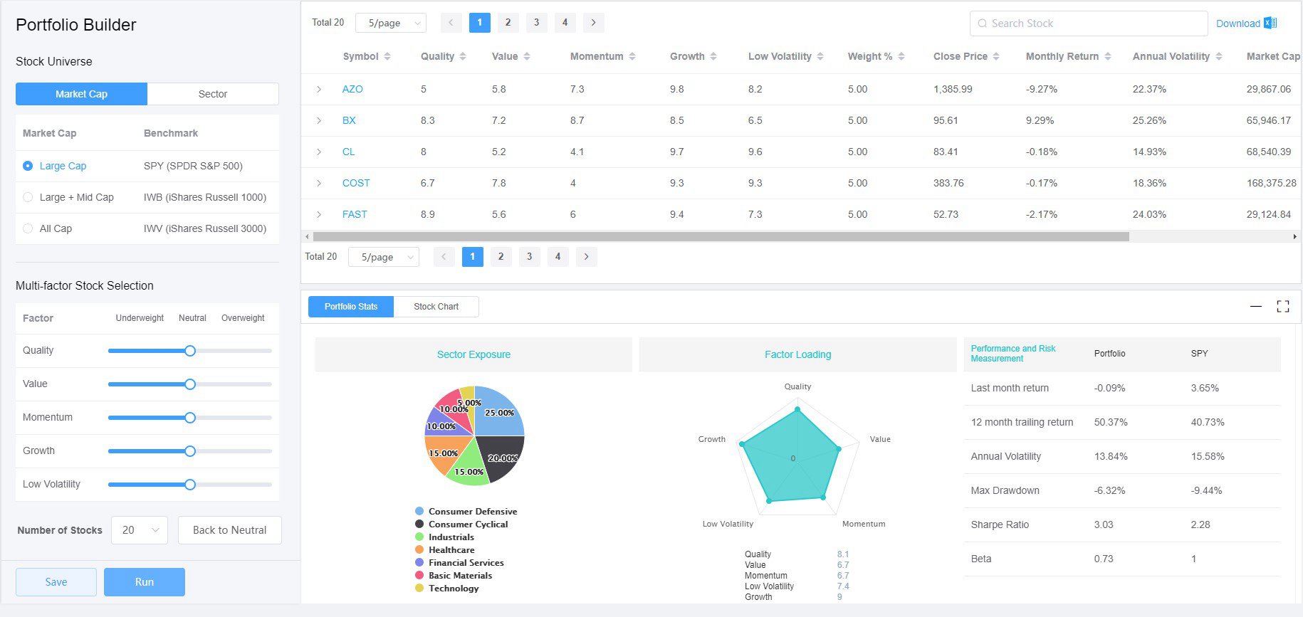
Task: Expand the AZO stock row
Action: tap(319, 89)
